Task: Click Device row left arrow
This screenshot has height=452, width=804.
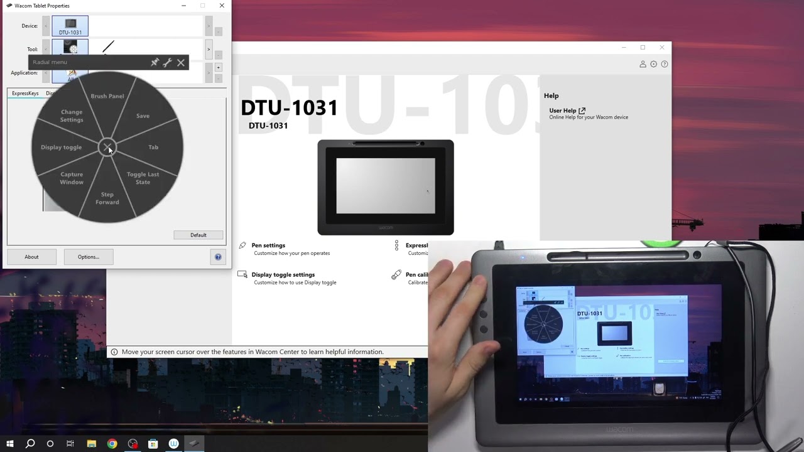Action: (x=46, y=26)
